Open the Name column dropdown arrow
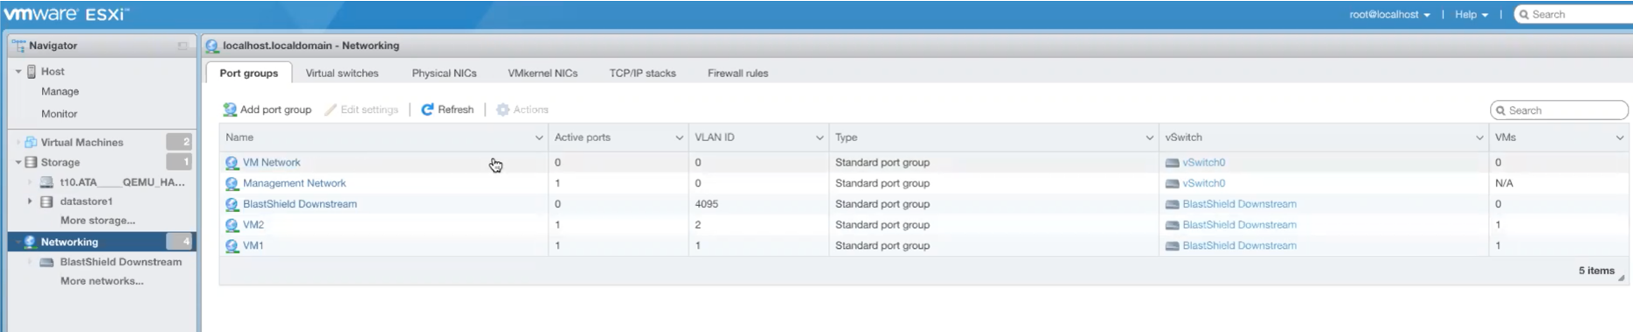The width and height of the screenshot is (1633, 332). pos(539,138)
